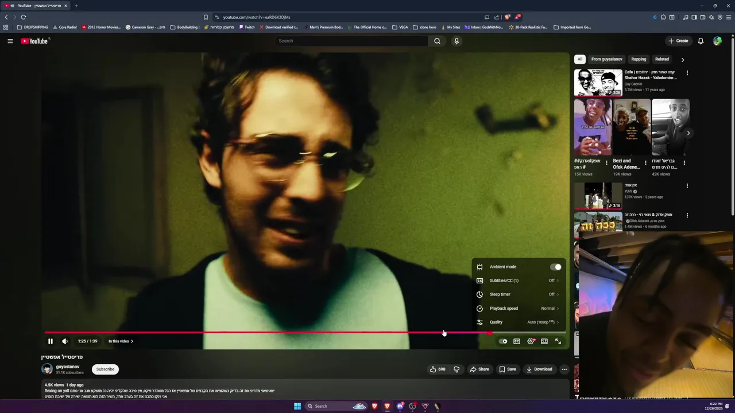735x413 pixels.
Task: Open the Twitch bookmark
Action: [x=246, y=27]
